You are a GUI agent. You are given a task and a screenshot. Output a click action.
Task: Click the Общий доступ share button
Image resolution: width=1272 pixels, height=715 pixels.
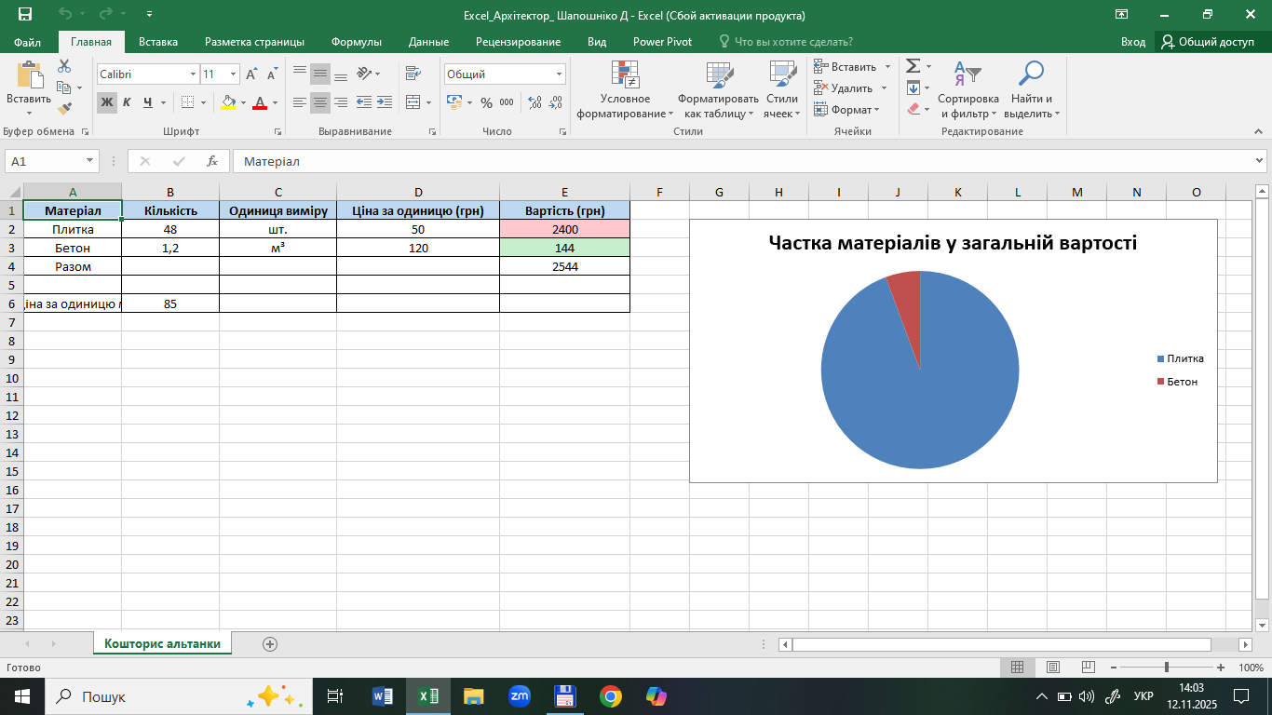pos(1208,42)
